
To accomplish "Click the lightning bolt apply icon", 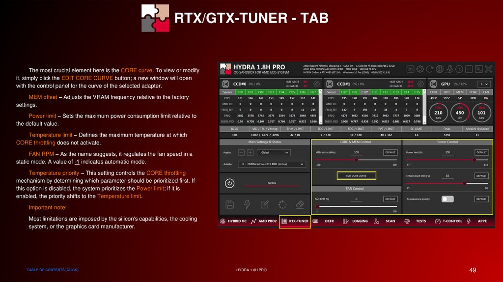I will coord(247,204).
